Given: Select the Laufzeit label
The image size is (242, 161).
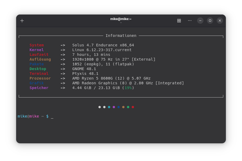Looking at the screenshot, I should coord(39,55).
